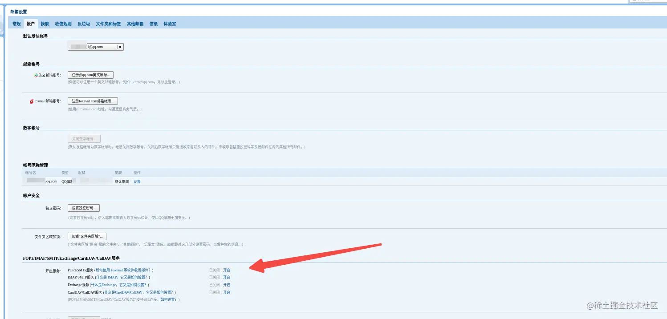Viewport: 667px width, 319px height.
Task: Open the 体验室 tab
Action: point(170,24)
